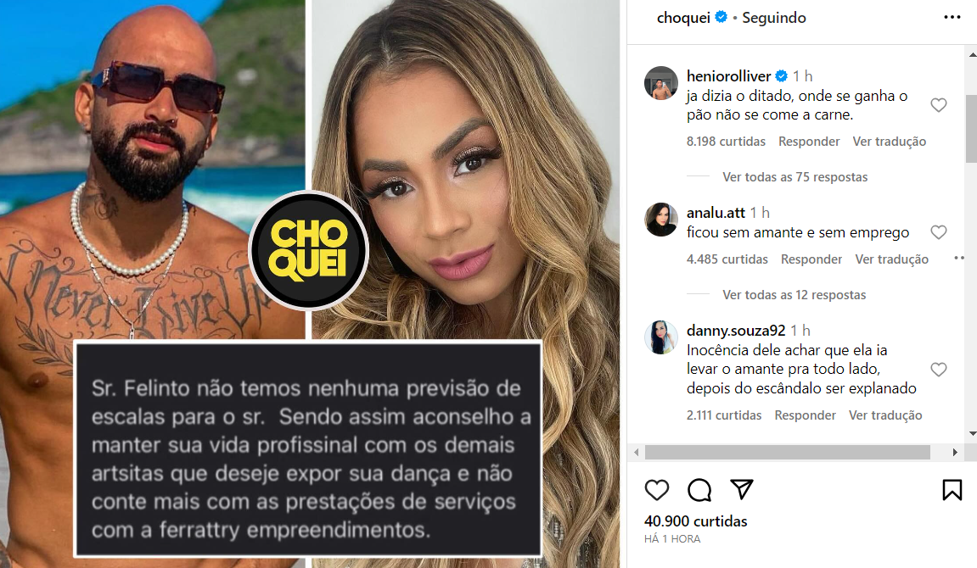Save post with bookmark icon

point(952,490)
